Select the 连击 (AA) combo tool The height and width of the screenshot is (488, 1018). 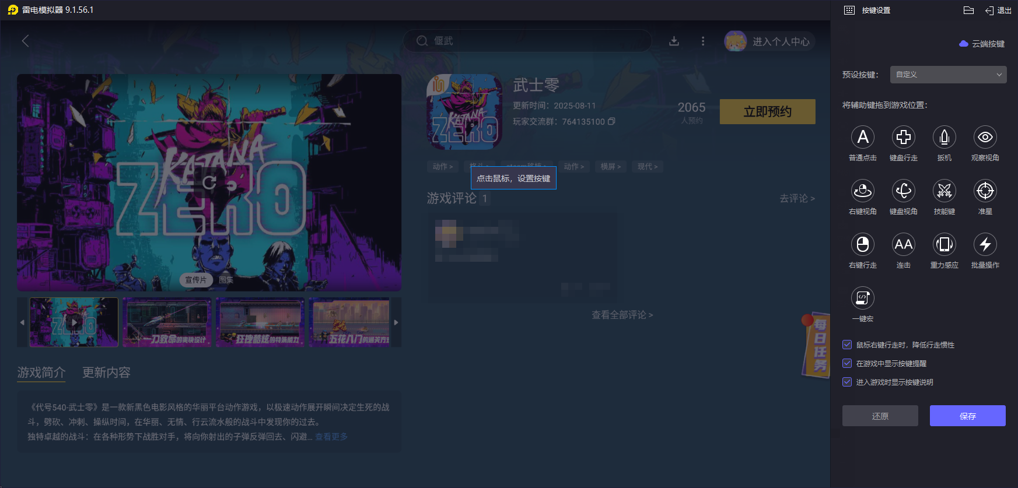[x=904, y=245]
